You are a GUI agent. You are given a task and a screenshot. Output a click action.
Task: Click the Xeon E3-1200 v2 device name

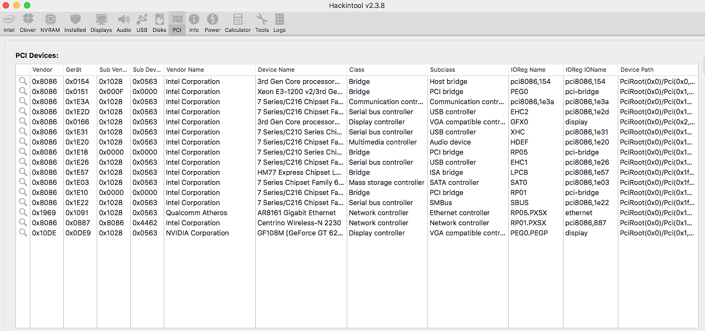click(x=301, y=91)
